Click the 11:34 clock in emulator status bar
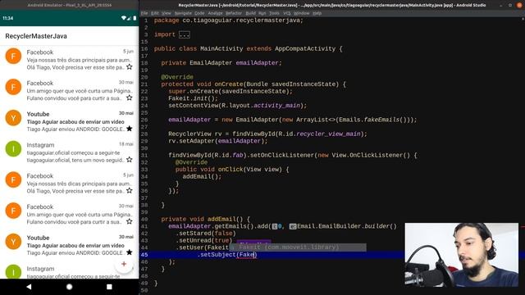 tap(7, 18)
